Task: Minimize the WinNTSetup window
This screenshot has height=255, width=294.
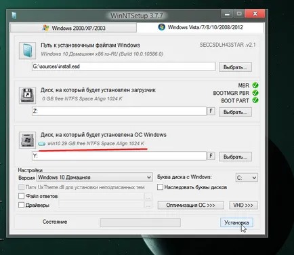Action: [x=227, y=14]
